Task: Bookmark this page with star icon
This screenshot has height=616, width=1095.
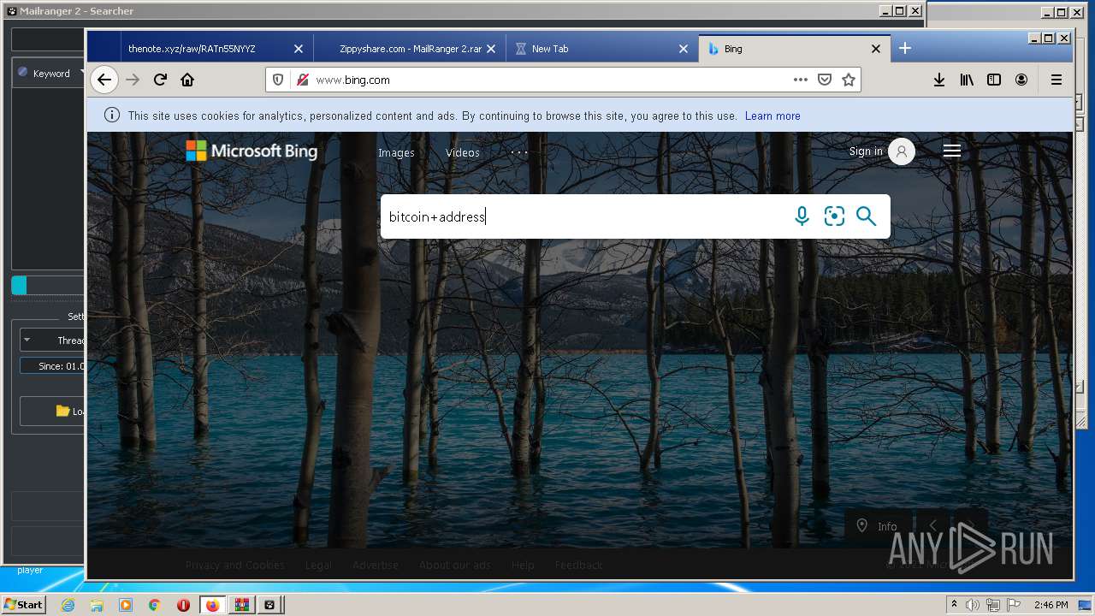Action: [849, 80]
